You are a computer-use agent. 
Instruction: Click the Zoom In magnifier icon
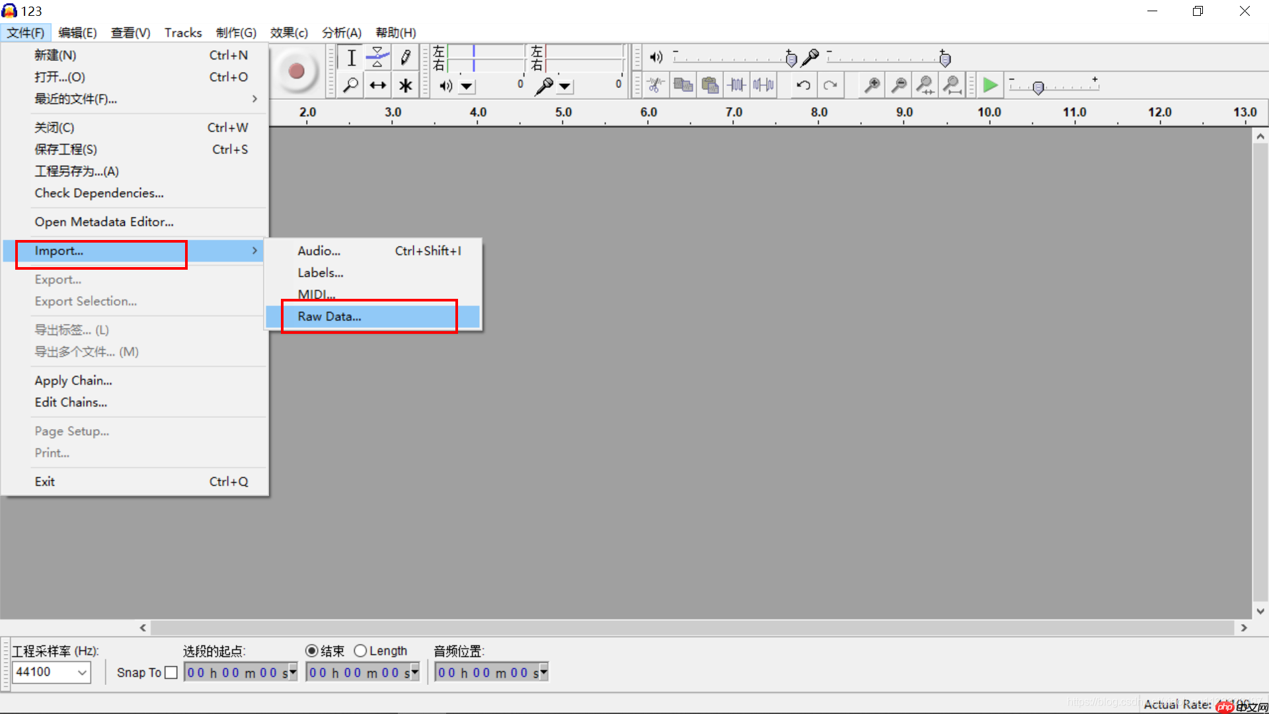(x=872, y=85)
